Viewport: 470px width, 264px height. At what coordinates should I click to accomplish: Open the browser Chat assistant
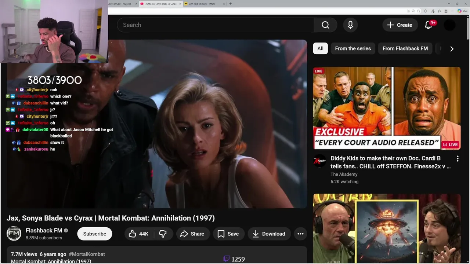point(462,11)
